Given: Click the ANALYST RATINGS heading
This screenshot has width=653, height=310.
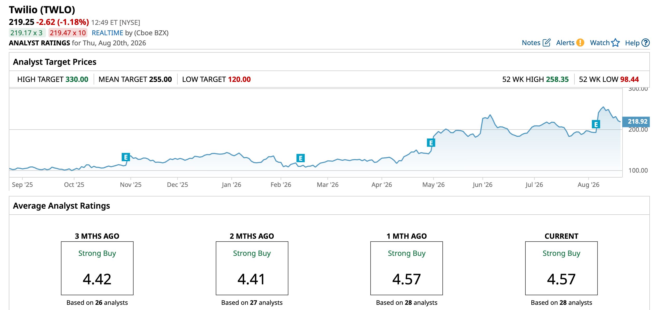Looking at the screenshot, I should (39, 43).
